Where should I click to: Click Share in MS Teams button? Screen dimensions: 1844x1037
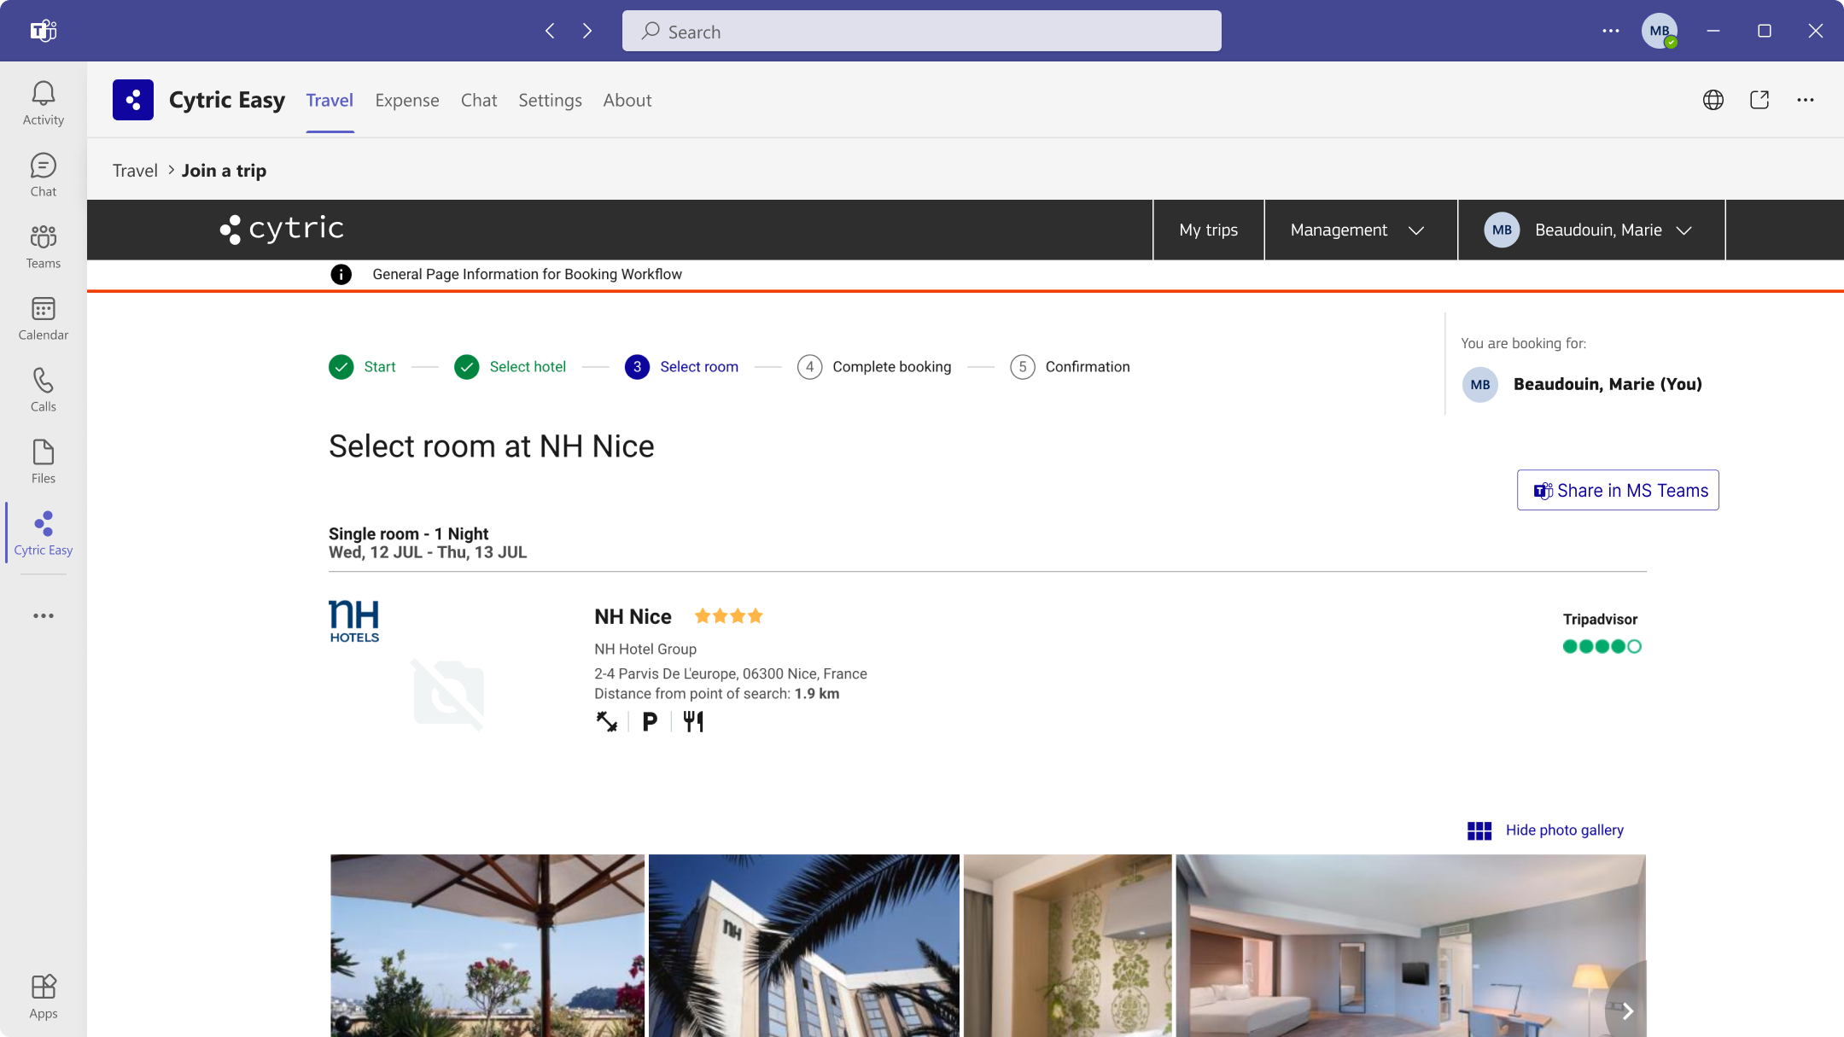[x=1617, y=490]
